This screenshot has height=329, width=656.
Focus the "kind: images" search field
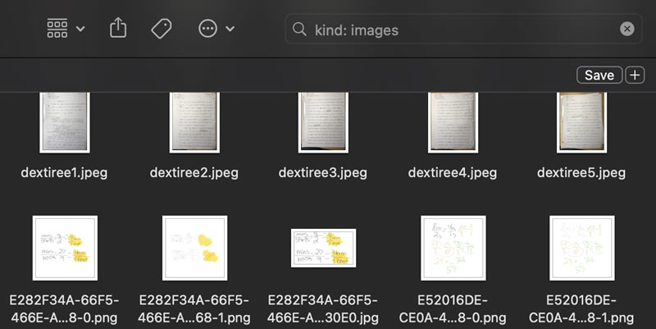463,30
